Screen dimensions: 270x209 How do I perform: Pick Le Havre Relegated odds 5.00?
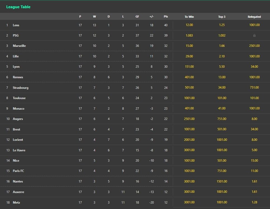[254, 150]
